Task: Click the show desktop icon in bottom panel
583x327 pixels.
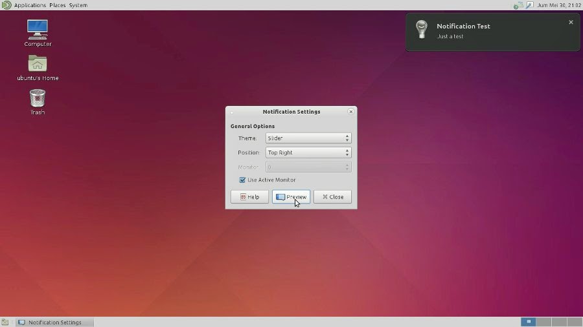Action: (5, 322)
